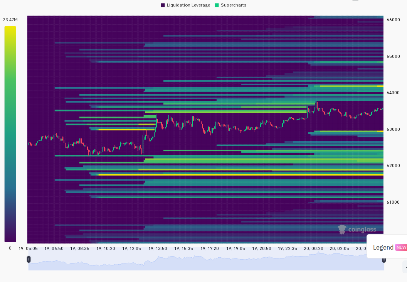Click the yellow top of the color scale bar
The image size is (407, 282).
tap(10, 30)
